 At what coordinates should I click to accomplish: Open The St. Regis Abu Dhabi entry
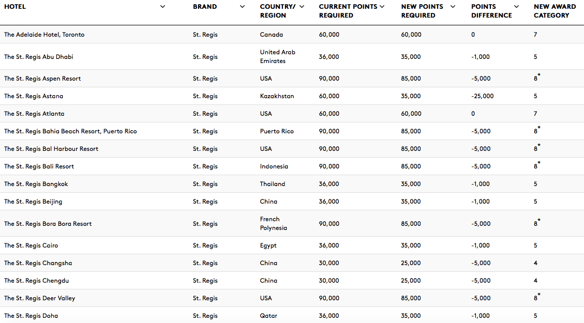(x=39, y=57)
